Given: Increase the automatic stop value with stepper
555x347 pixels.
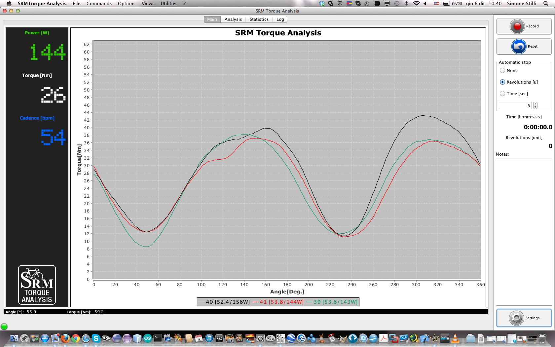Looking at the screenshot, I should [535, 104].
